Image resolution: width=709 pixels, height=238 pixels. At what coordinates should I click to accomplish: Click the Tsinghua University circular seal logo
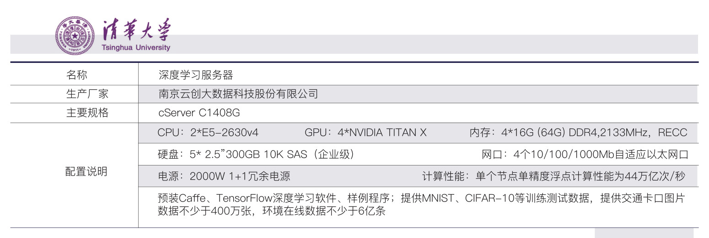pos(73,35)
